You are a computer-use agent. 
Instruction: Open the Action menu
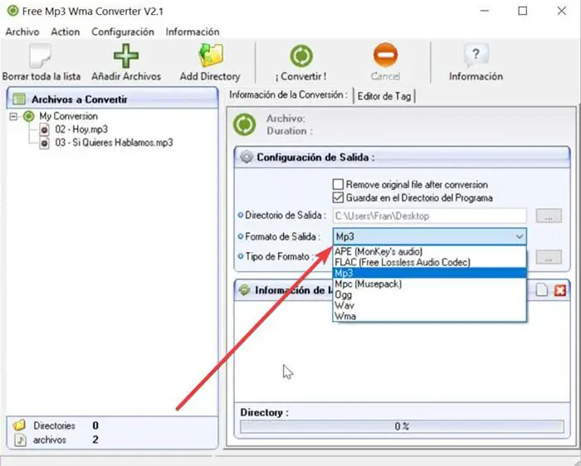click(66, 32)
